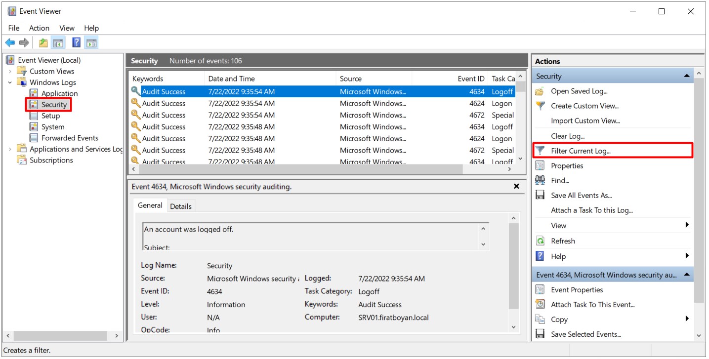Click the event list horizontal scrollbar right arrow

click(509, 169)
